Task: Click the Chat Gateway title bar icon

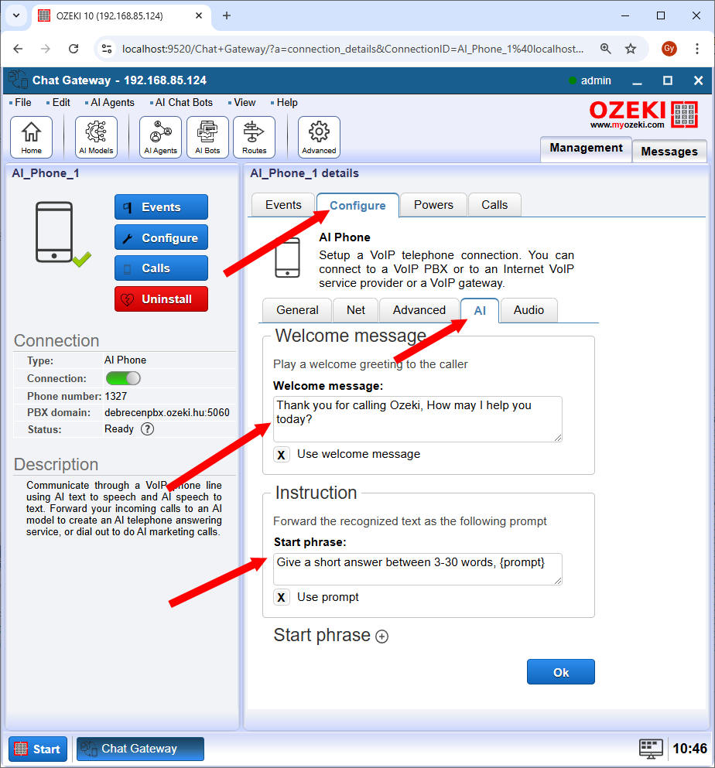Action: (x=18, y=80)
